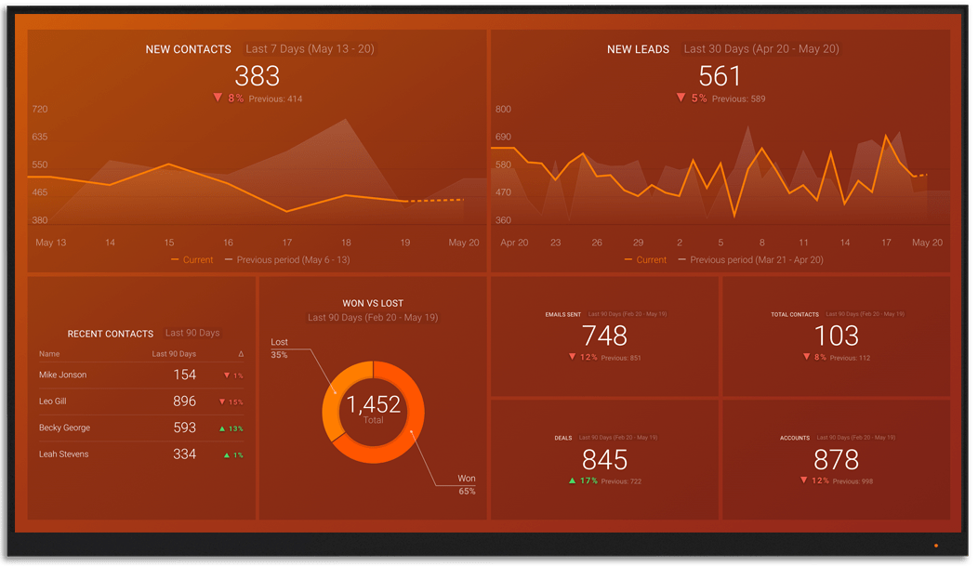978x566 pixels.
Task: Sort table by Last 90 Days column header
Action: [x=174, y=354]
